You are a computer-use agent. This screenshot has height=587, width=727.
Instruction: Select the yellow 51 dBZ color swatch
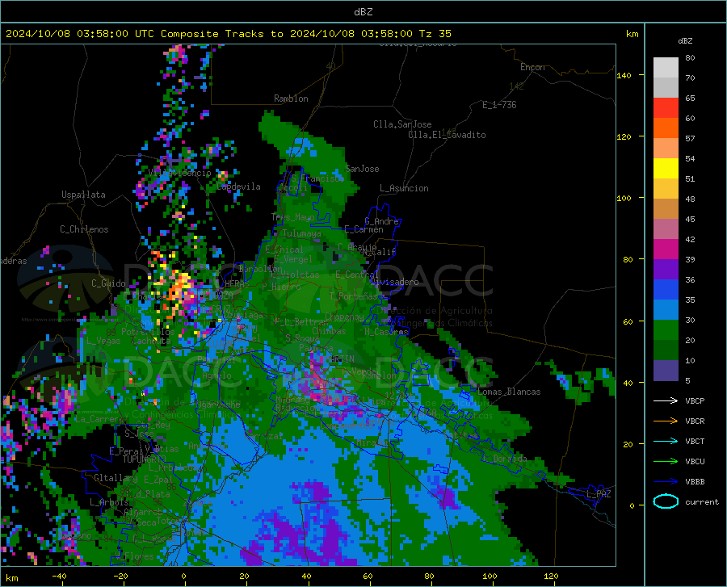[x=666, y=169]
